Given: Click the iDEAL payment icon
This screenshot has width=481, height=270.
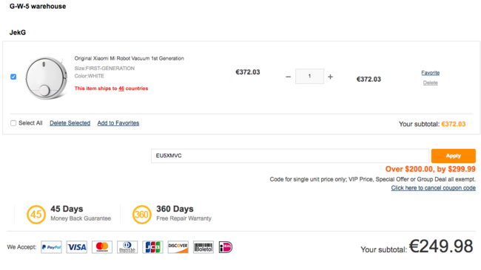Looking at the screenshot, I should tap(226, 247).
